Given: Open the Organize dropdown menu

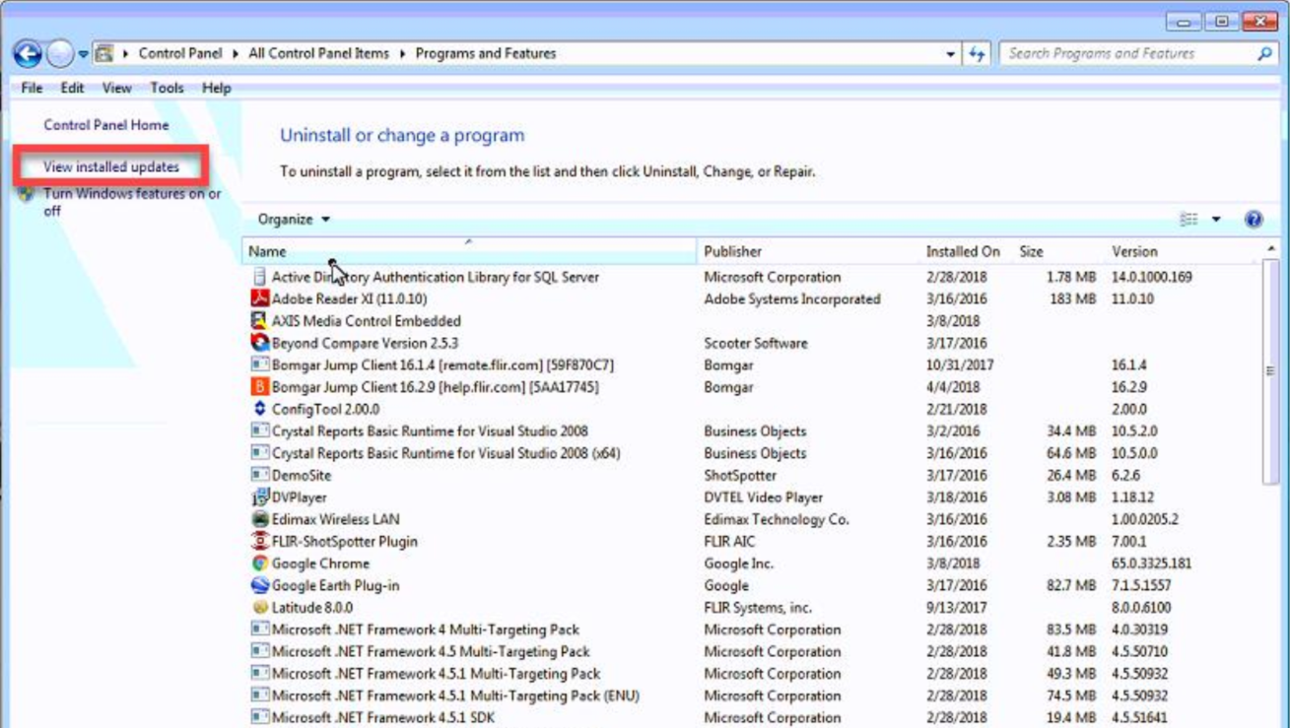Looking at the screenshot, I should point(294,220).
